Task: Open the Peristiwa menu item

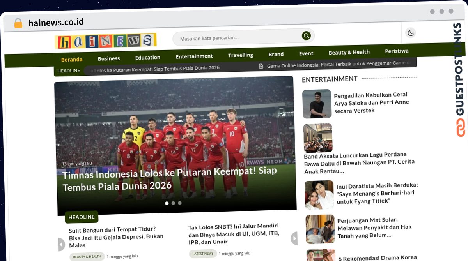Action: click(x=397, y=51)
